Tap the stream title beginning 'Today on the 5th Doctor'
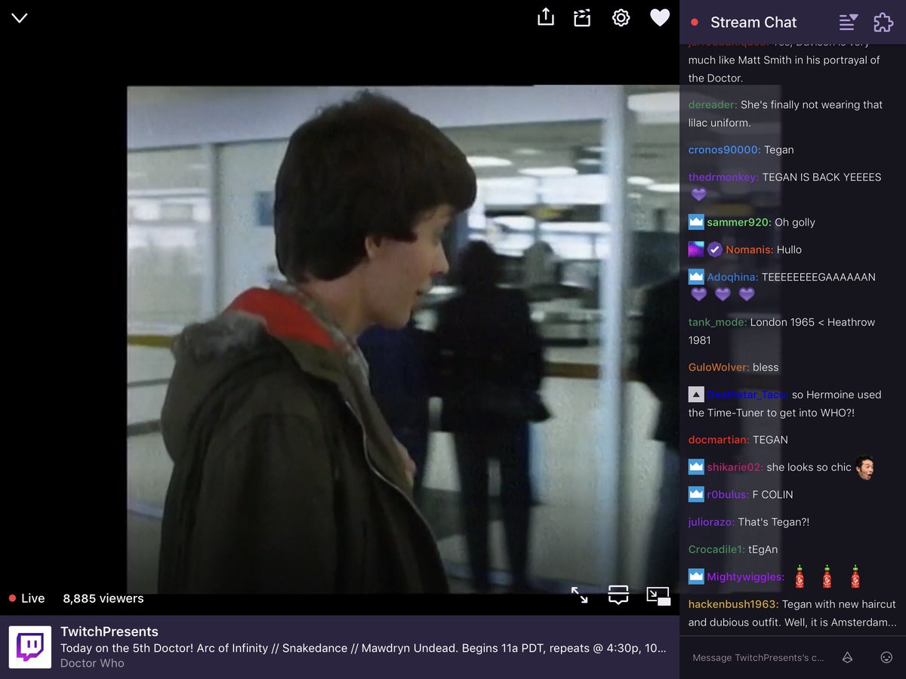The width and height of the screenshot is (906, 679). point(363,648)
